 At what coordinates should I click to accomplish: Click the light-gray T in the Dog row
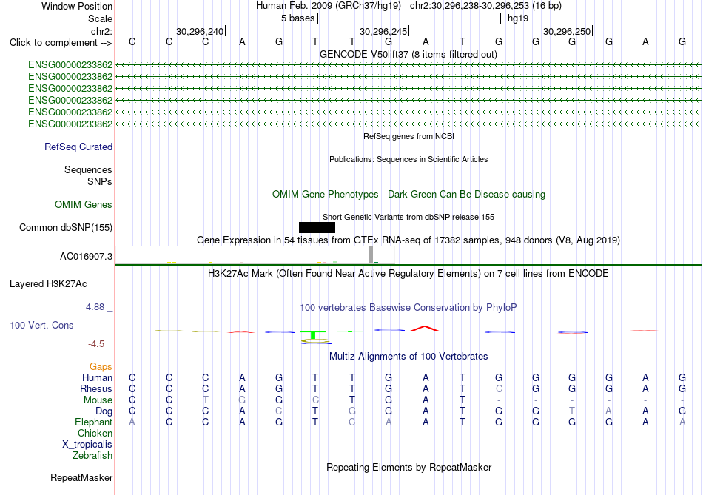click(x=571, y=411)
